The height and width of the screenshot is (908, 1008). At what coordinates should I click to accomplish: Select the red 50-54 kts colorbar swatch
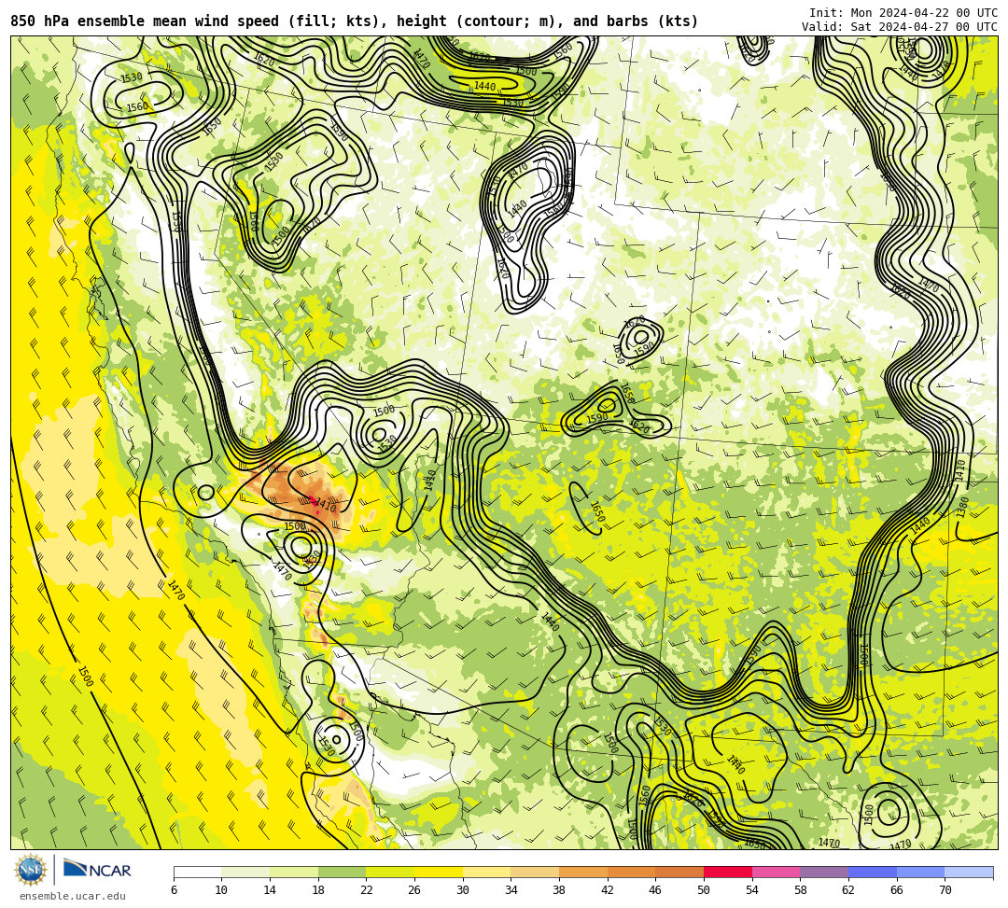tap(728, 872)
